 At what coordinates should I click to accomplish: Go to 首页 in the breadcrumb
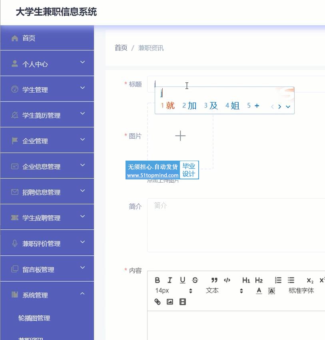(x=121, y=48)
